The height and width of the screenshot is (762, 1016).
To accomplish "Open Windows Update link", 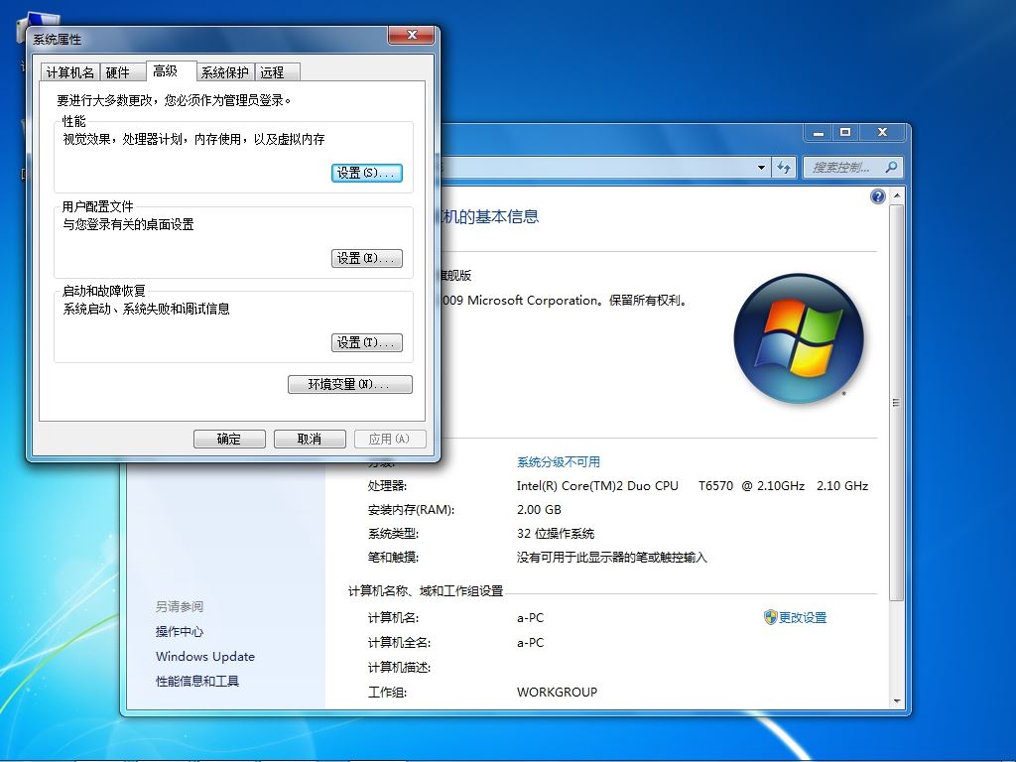I will (205, 657).
